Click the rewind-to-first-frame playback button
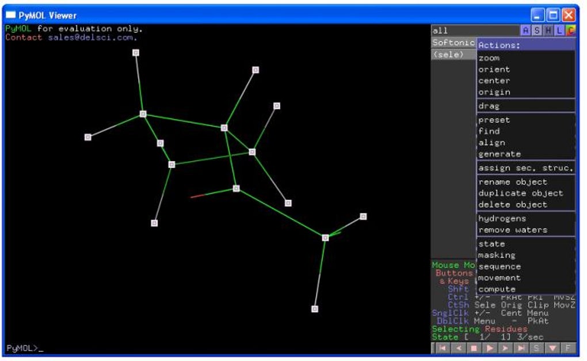This screenshot has width=587, height=361. click(x=443, y=348)
